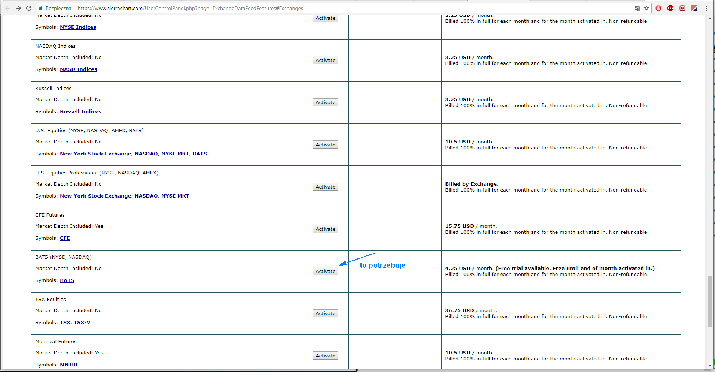Image resolution: width=715 pixels, height=372 pixels.
Task: Reload the Sierra Chart page
Action: (x=29, y=8)
